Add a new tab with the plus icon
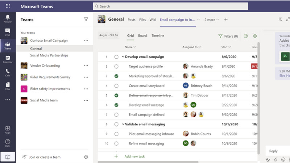This screenshot has height=163, width=290. pos(226,20)
